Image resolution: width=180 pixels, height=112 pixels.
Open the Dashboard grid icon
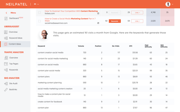tap(6, 18)
